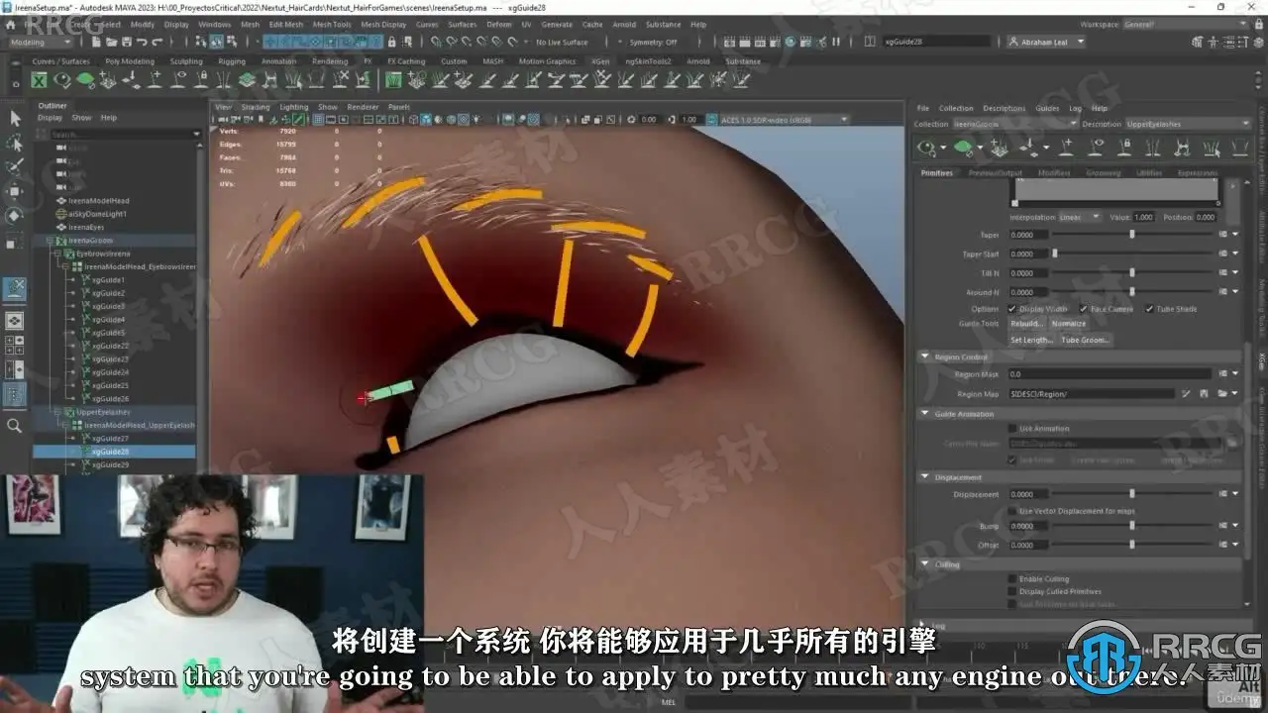Open the Mesh Tools menu
This screenshot has height=713, width=1268.
coord(332,24)
